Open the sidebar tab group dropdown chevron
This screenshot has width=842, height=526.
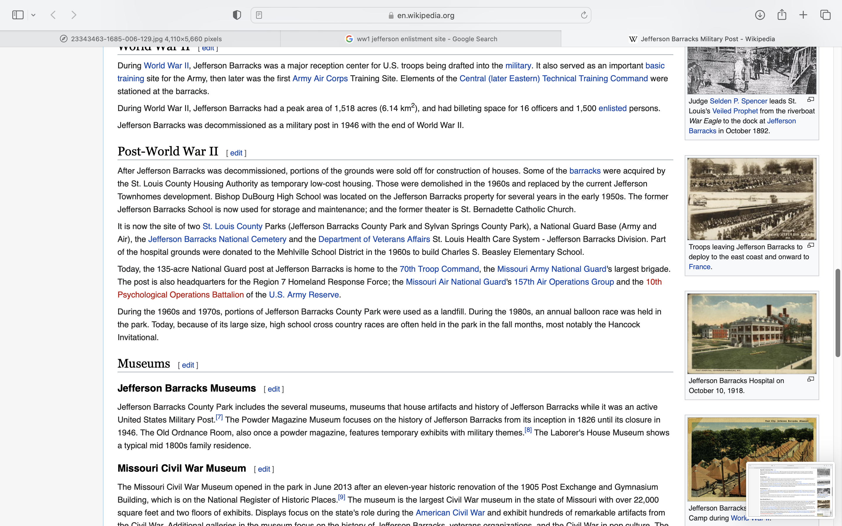pos(33,15)
